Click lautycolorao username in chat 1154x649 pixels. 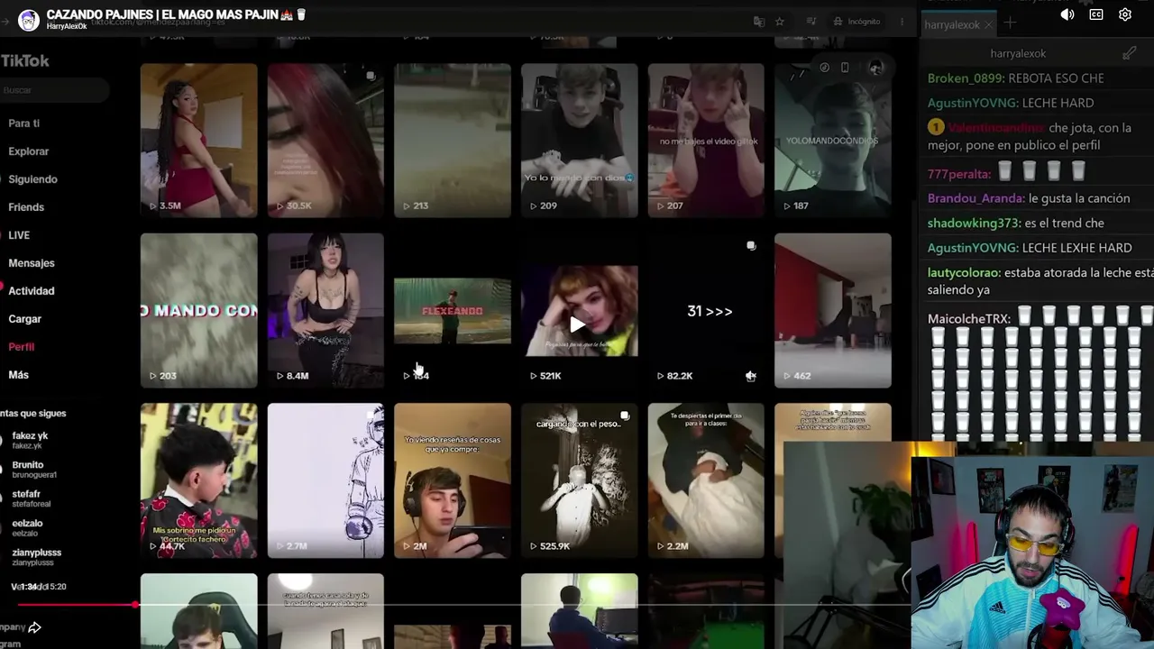click(x=964, y=272)
